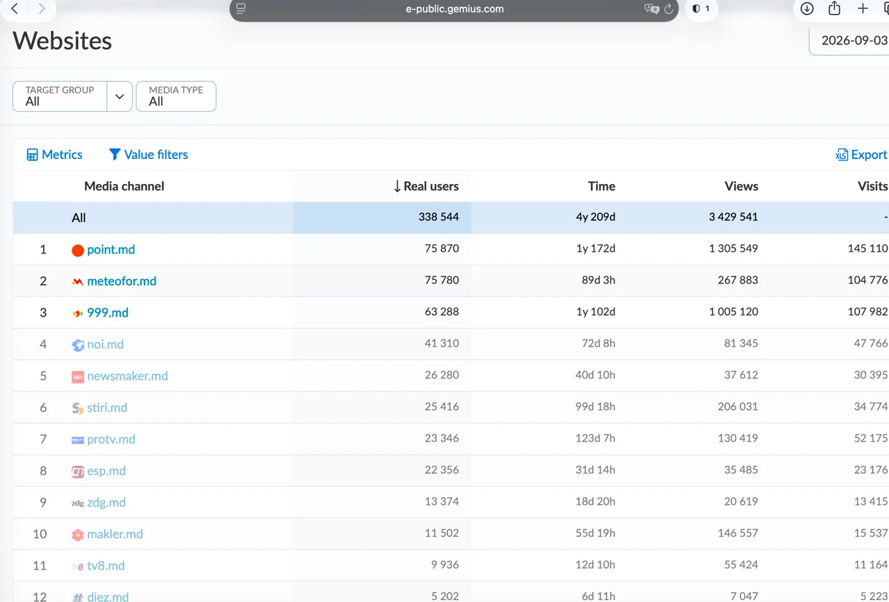The width and height of the screenshot is (889, 602).
Task: Click protv.md time value 123d 7h
Action: pos(595,438)
